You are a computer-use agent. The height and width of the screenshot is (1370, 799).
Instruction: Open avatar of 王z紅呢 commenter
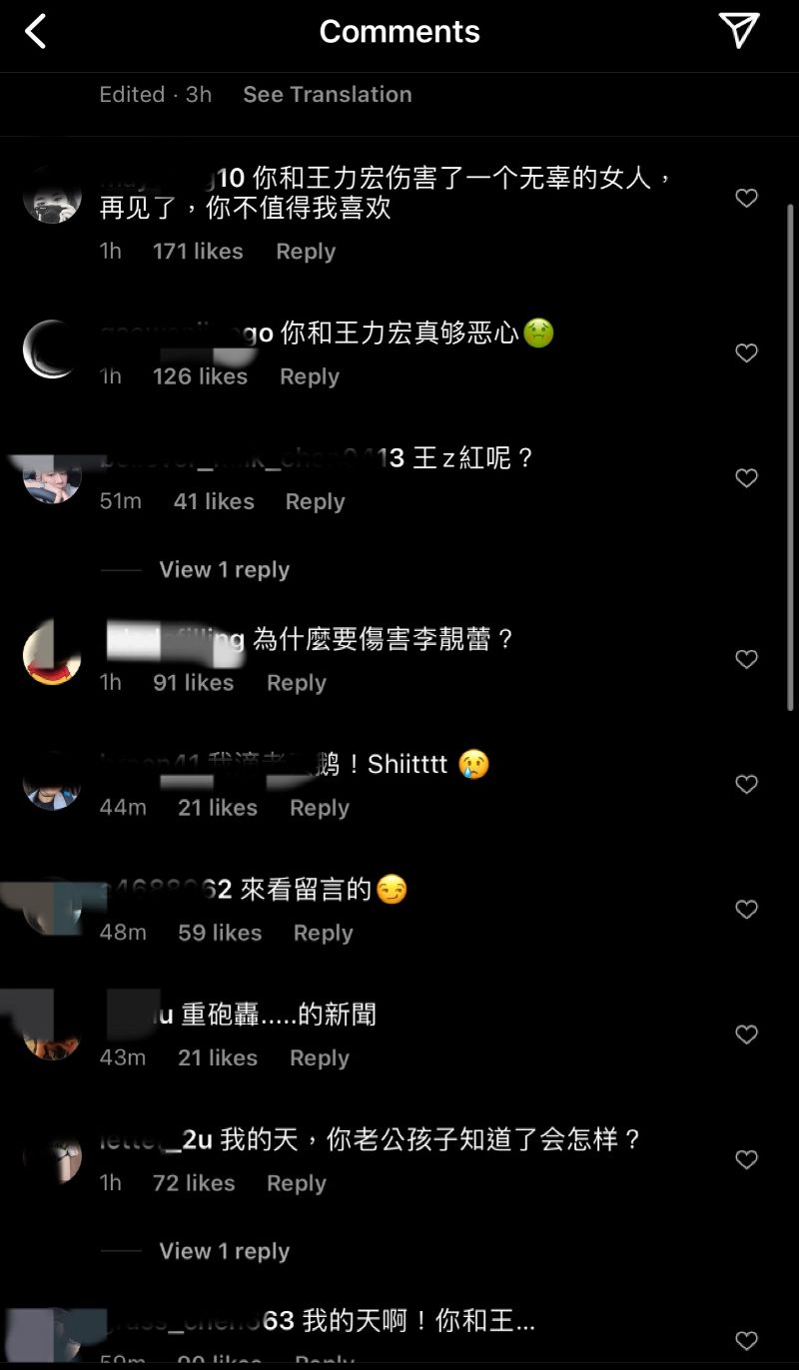click(x=51, y=475)
